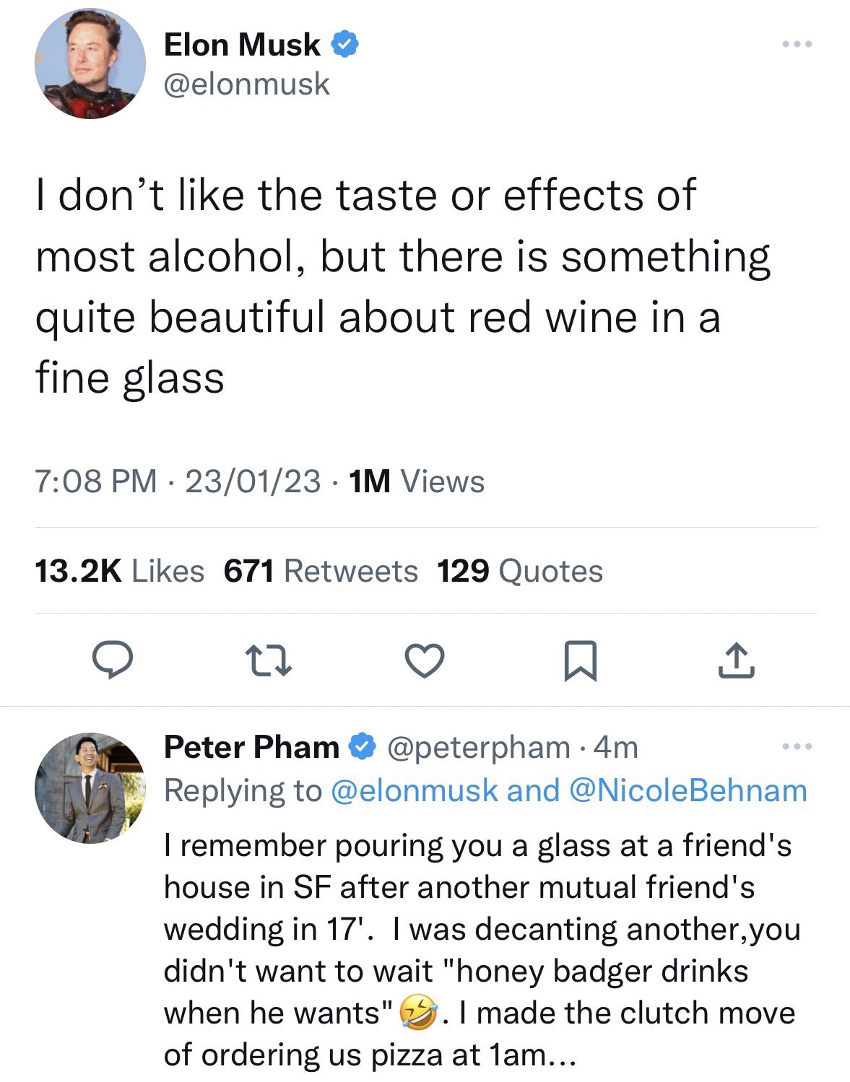Tap the reply speech bubble icon
The height and width of the screenshot is (1082, 850).
coord(113,660)
